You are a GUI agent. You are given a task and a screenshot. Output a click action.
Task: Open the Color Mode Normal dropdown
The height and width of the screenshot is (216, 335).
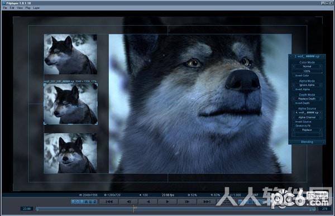(307, 66)
